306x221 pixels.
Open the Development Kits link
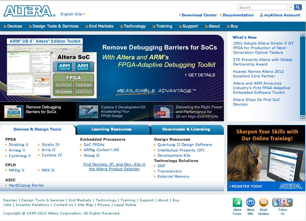pyautogui.click(x=174, y=155)
